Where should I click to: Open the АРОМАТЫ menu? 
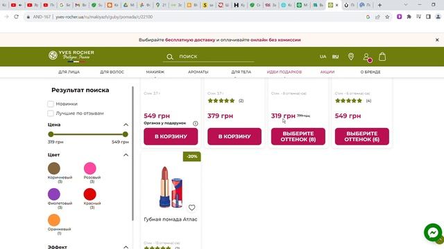pyautogui.click(x=198, y=72)
